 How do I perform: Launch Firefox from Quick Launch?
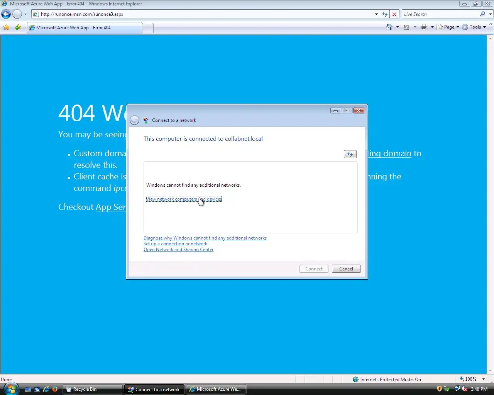pyautogui.click(x=55, y=390)
